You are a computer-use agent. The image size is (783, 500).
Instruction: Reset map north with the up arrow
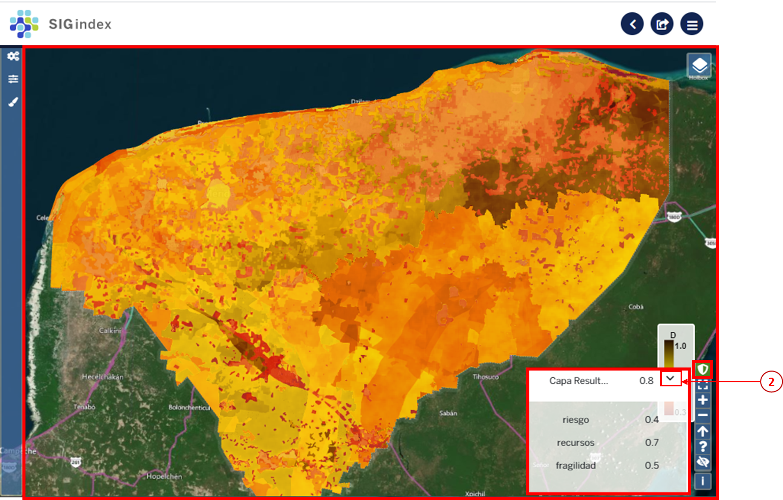point(703,431)
